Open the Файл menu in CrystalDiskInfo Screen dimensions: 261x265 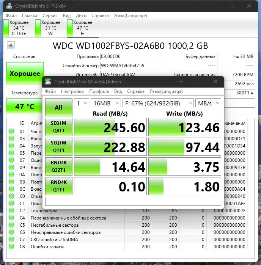coord(11,16)
